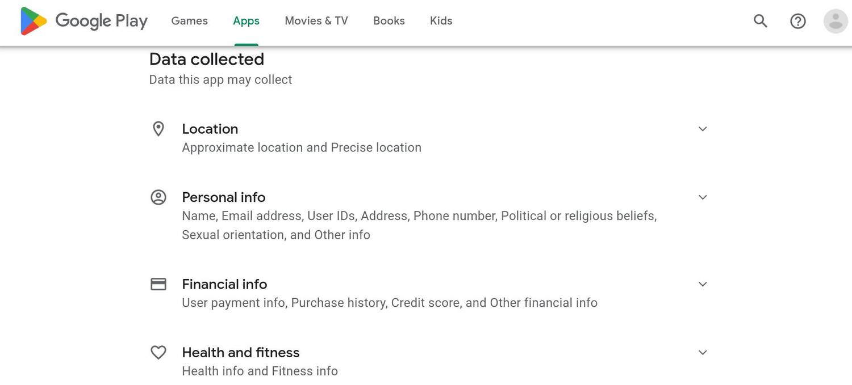This screenshot has width=852, height=385.
Task: Open the account profile avatar
Action: coord(835,22)
